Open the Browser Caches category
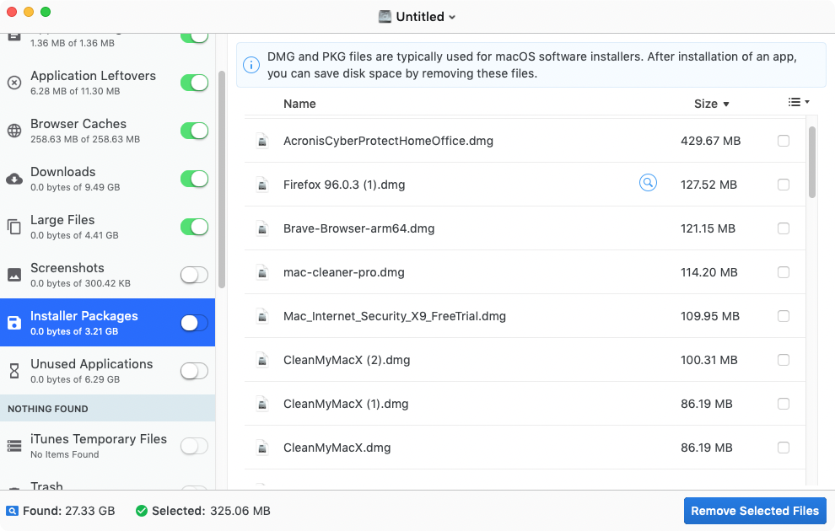835x531 pixels. (x=108, y=131)
